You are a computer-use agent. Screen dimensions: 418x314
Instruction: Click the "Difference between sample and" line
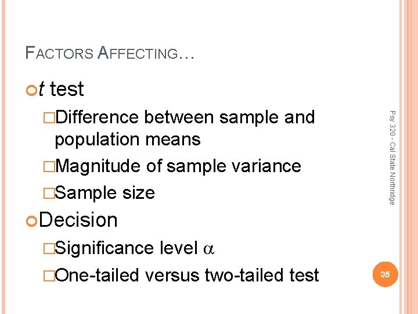[x=185, y=117]
